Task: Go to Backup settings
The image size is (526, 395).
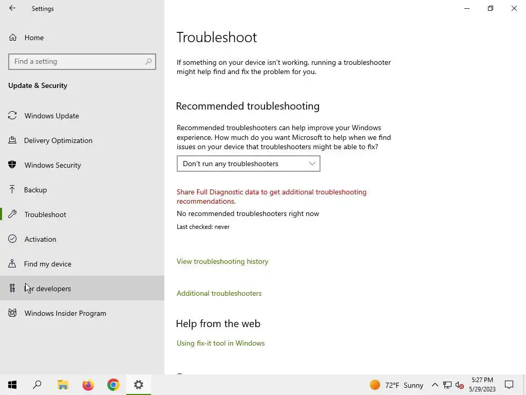Action: coord(82,190)
